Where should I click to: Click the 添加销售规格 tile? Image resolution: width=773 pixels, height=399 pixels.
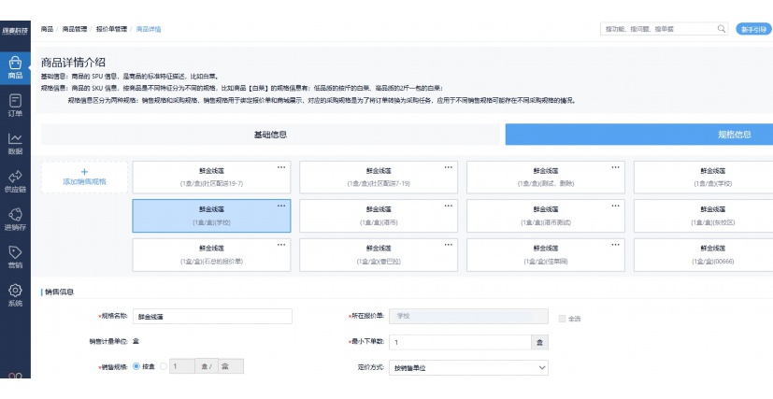click(84, 177)
